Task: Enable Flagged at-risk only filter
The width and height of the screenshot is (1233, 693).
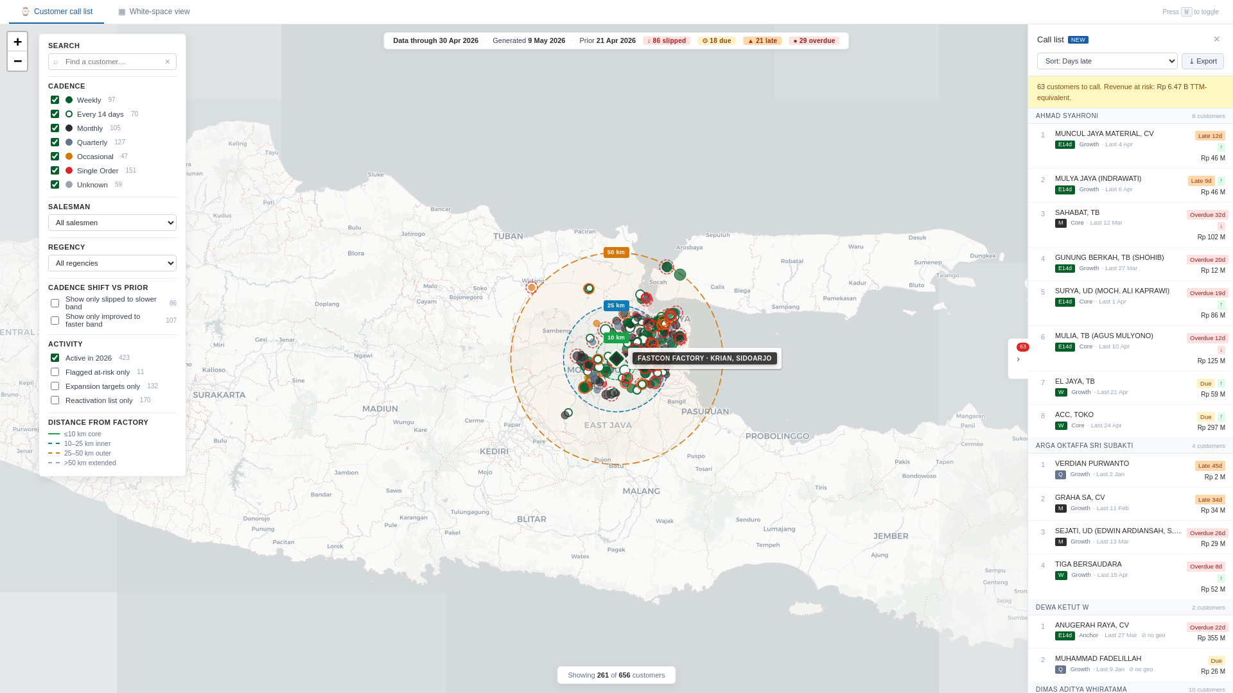Action: [55, 372]
